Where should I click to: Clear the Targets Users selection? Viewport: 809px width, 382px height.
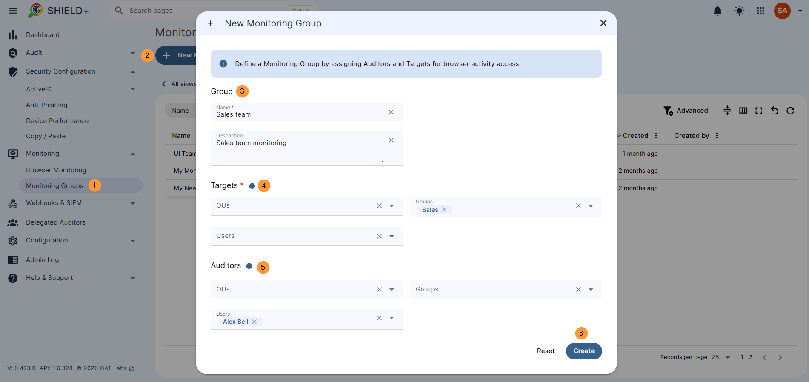(x=379, y=236)
